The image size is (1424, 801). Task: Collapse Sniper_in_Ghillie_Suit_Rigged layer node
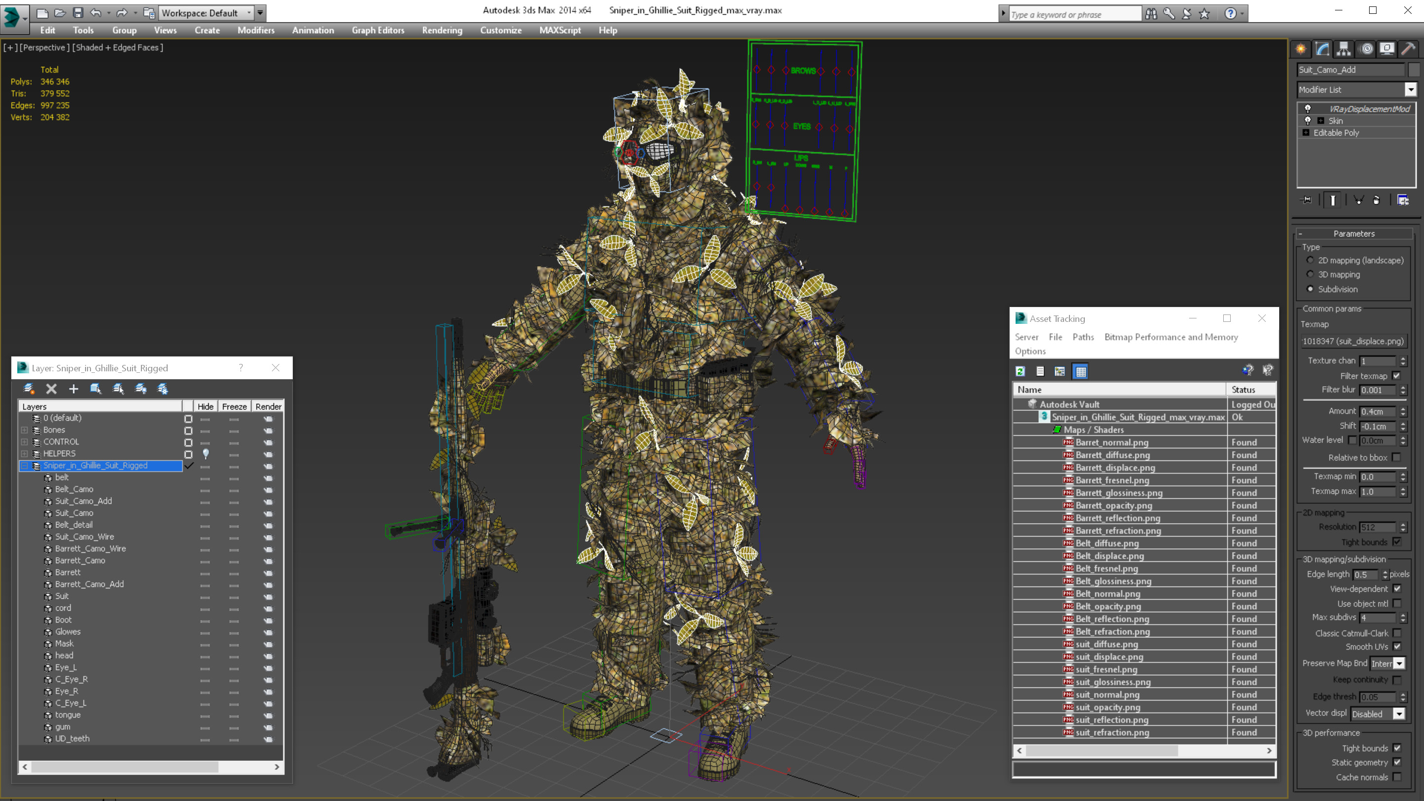24,465
